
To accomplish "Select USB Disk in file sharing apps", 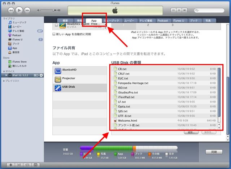I will [80, 88].
